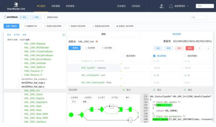Switch to the right-hand test case tab

click(x=177, y=34)
